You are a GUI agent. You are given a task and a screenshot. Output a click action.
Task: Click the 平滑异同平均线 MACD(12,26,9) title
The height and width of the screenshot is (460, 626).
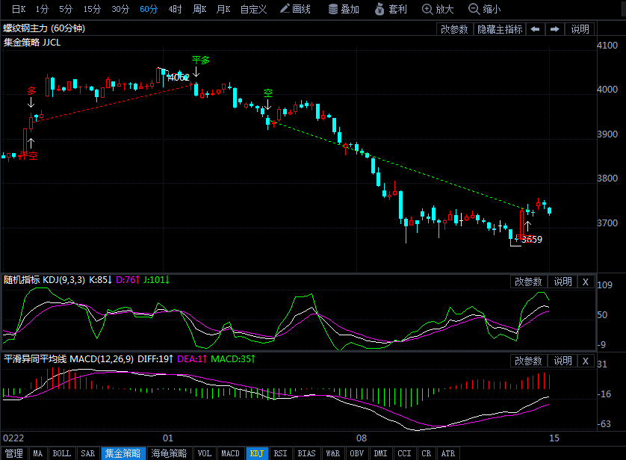point(68,359)
